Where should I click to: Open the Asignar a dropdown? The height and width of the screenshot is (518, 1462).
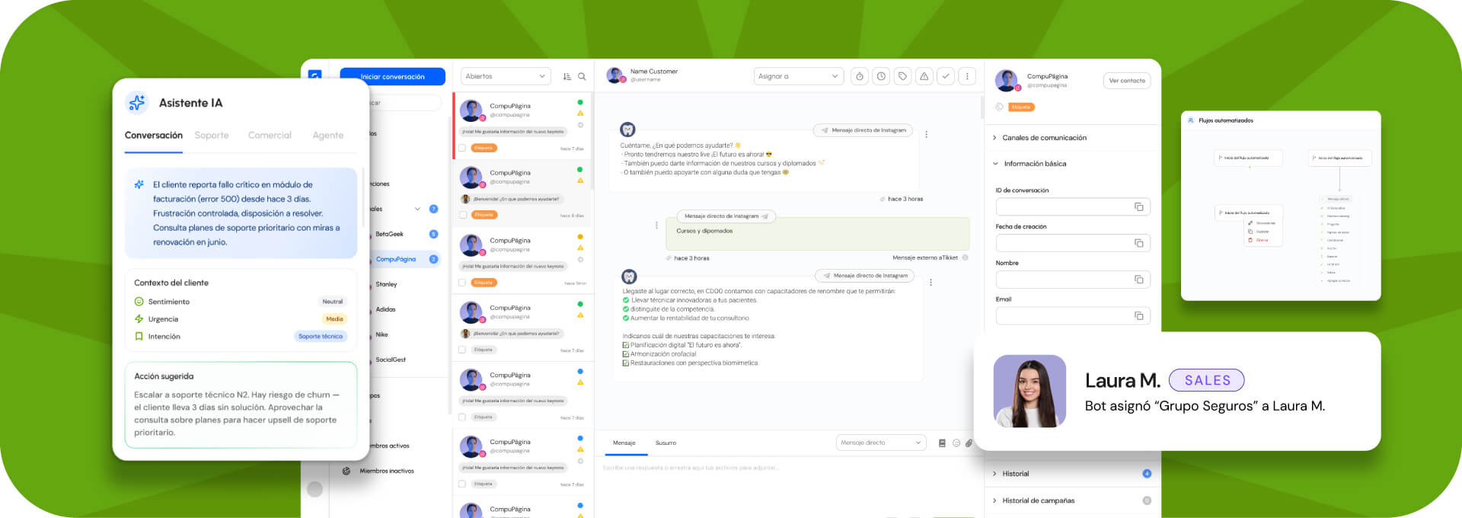click(799, 76)
